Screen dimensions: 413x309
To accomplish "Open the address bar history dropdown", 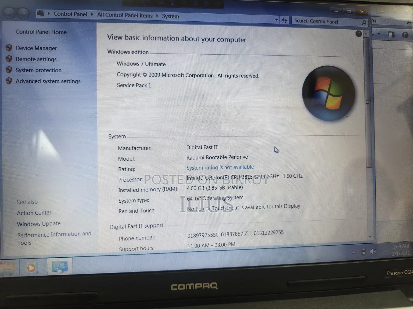I will pyautogui.click(x=276, y=20).
